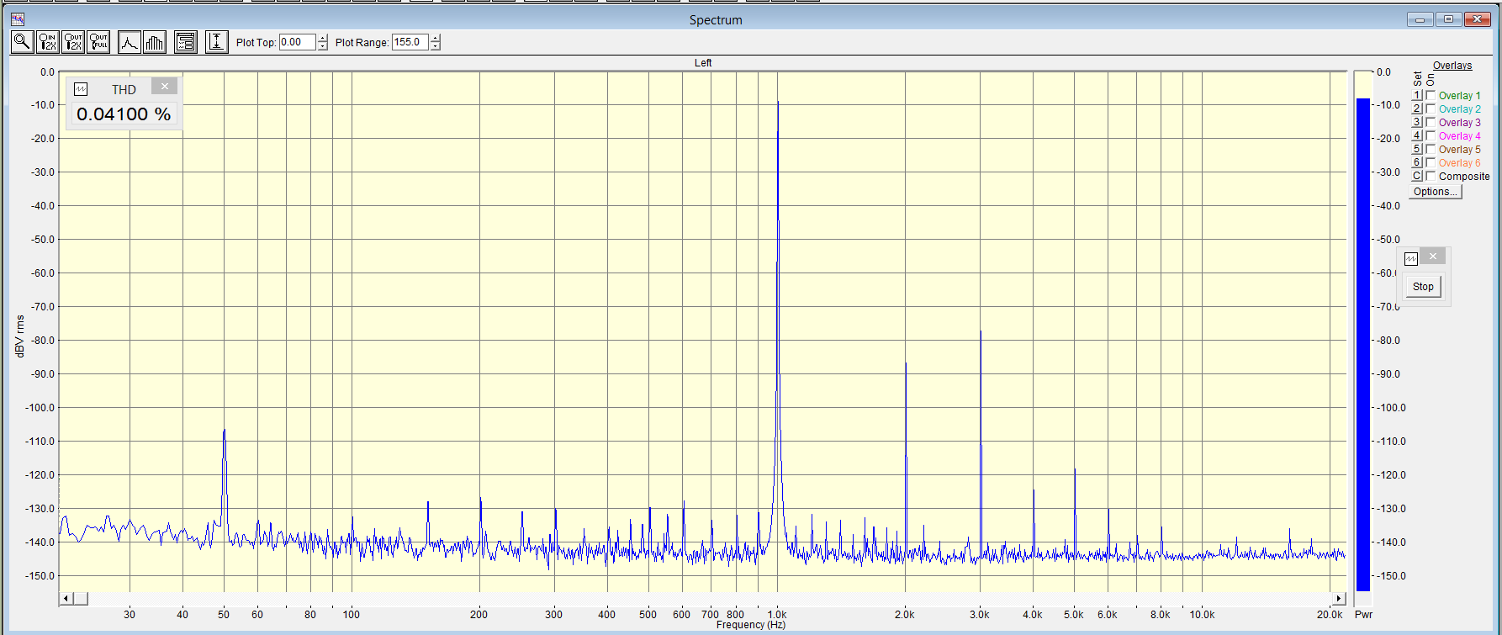Enable the Overlay 6 checkbox
The image size is (1502, 635).
tap(1431, 162)
